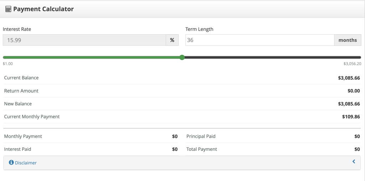This screenshot has width=365, height=181.
Task: Click the slider minimum label $1.00
Action: click(x=8, y=64)
